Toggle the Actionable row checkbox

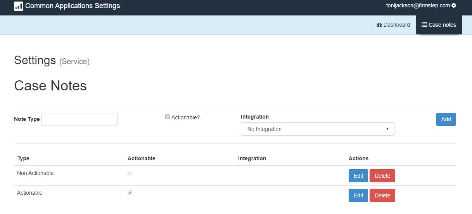point(130,192)
